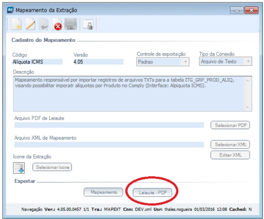This screenshot has width=264, height=219.
Task: Click the Edit pencil toolbar icon
Action: point(30,24)
